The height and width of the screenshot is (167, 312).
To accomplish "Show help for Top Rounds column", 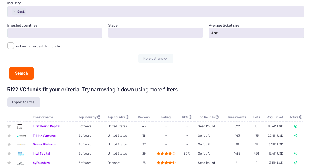I will point(217,117).
